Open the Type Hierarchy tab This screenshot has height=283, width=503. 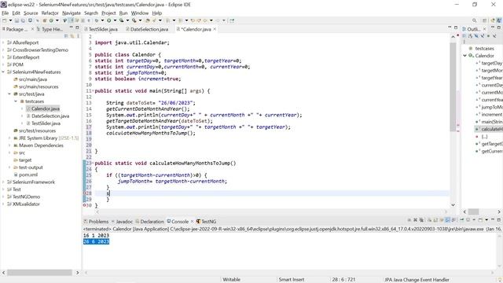[50, 29]
